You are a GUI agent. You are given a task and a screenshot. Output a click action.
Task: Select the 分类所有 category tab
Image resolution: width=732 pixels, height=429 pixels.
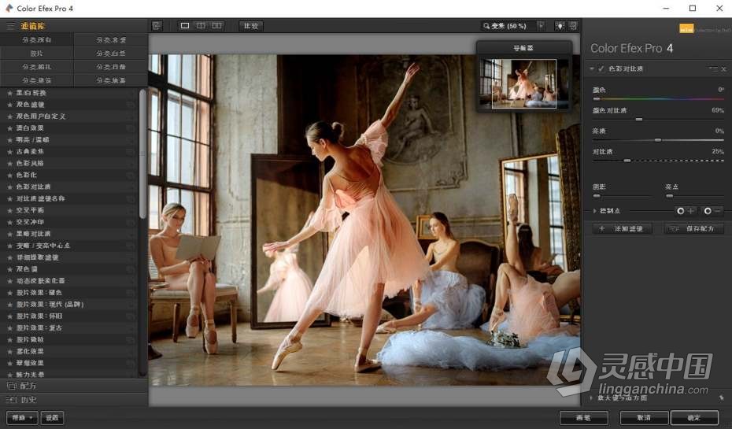tap(37, 40)
